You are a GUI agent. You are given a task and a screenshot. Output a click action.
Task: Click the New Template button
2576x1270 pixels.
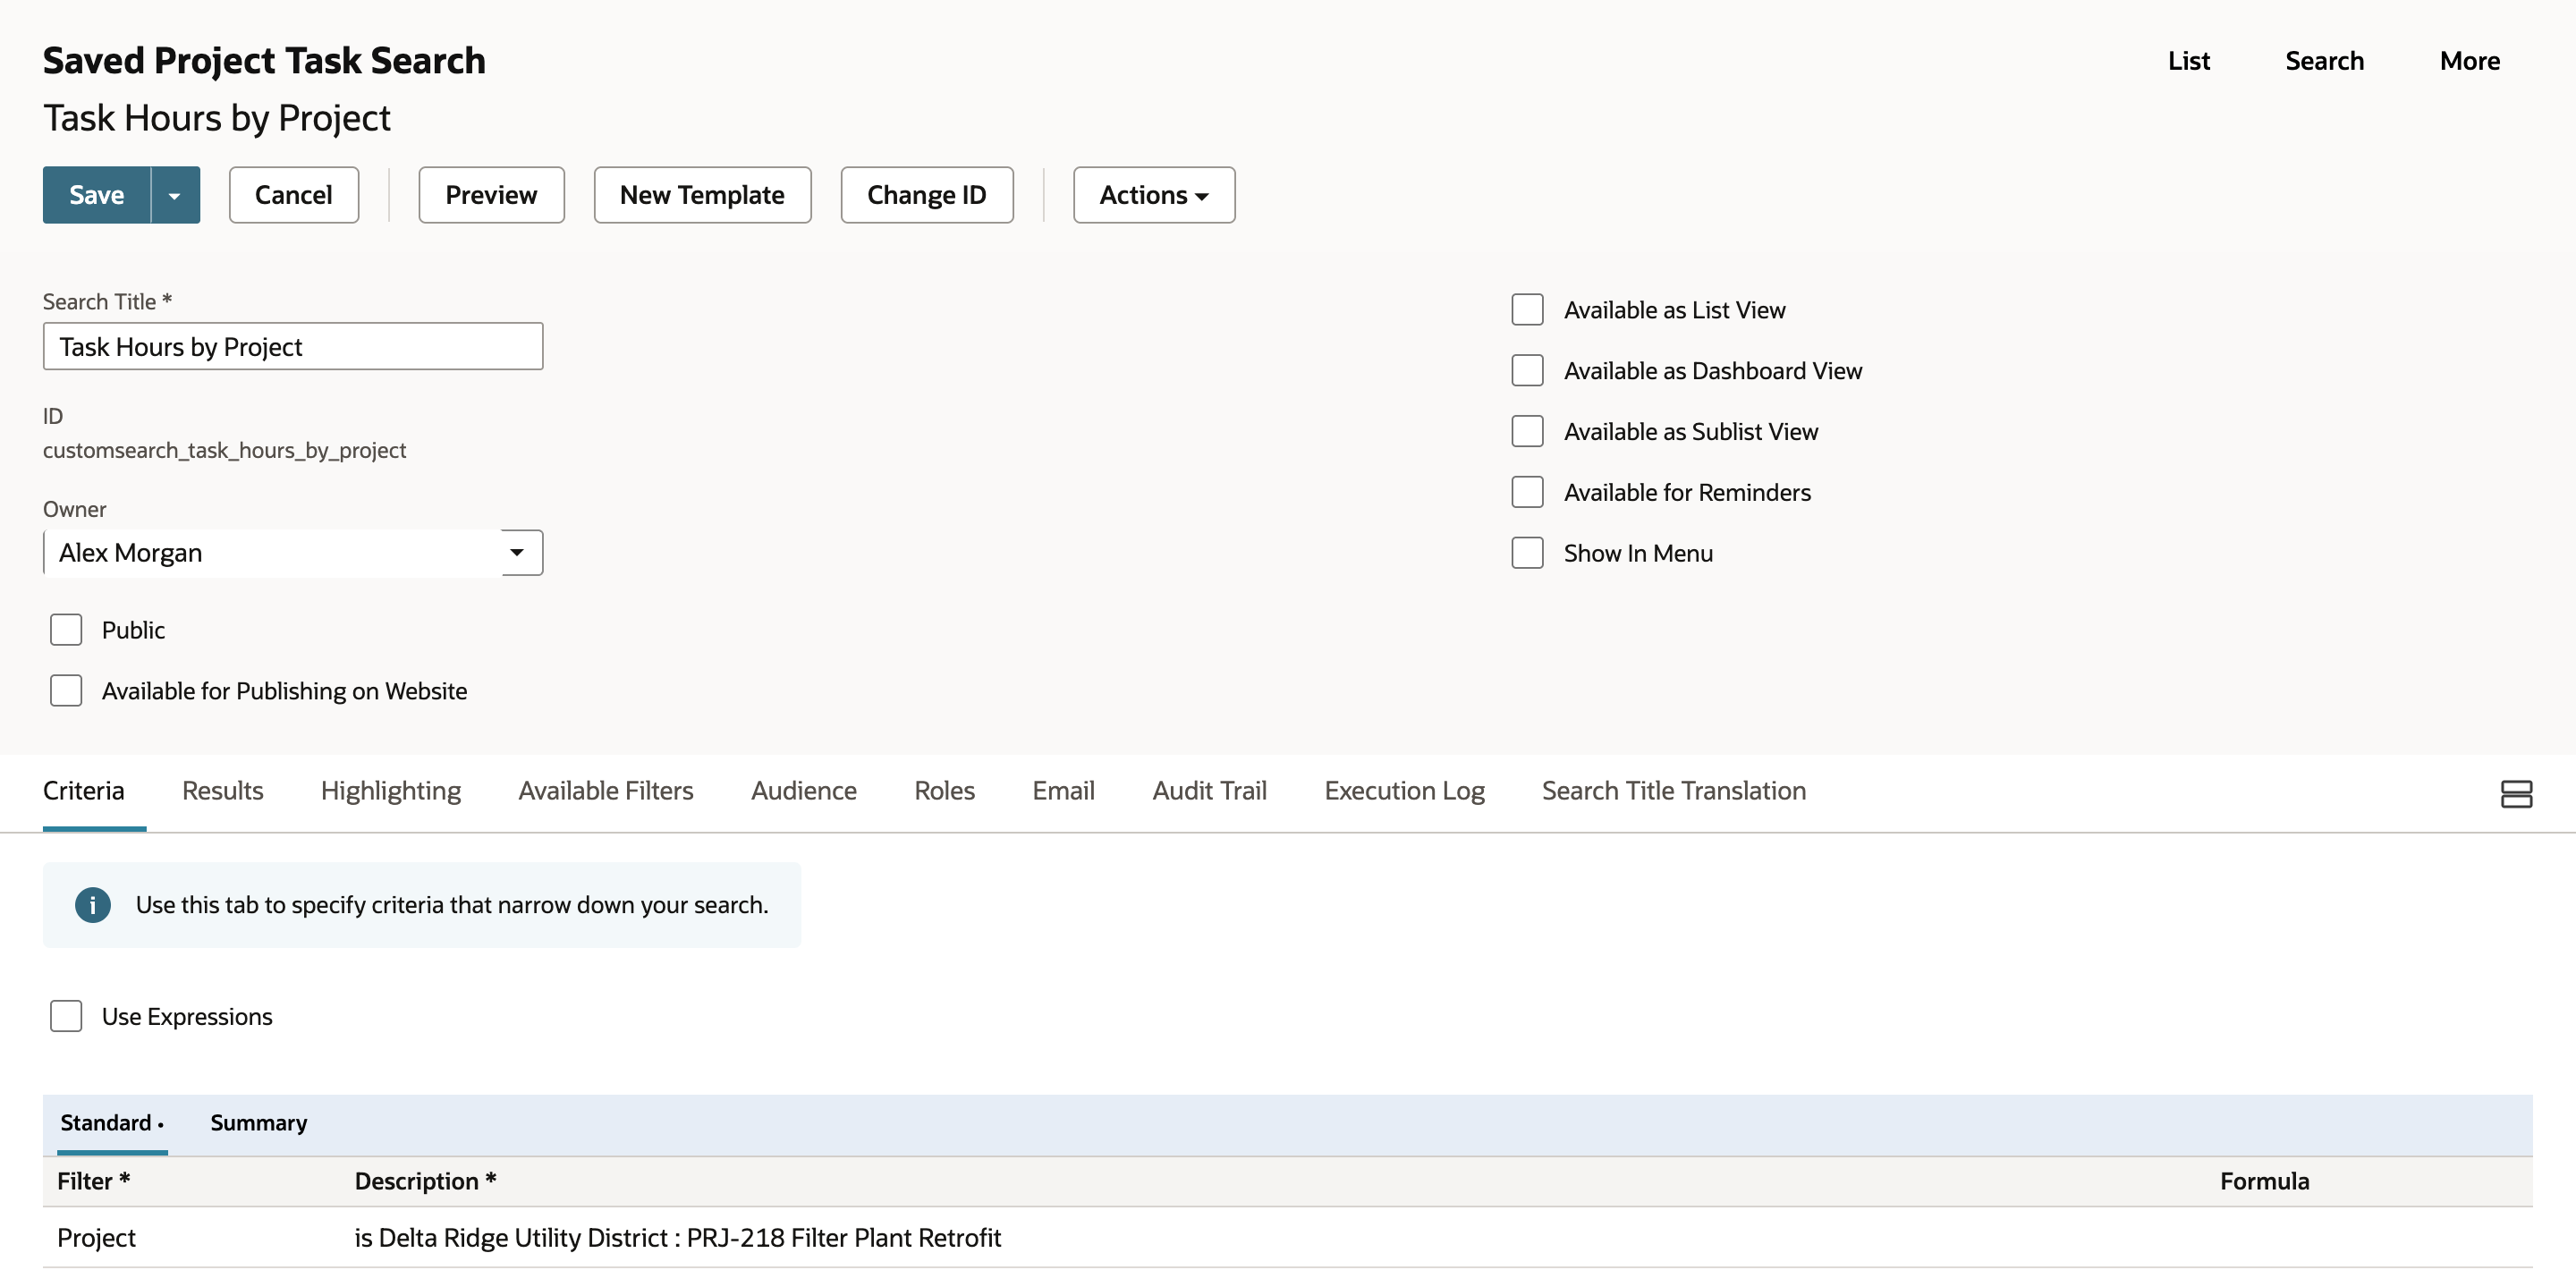(702, 195)
